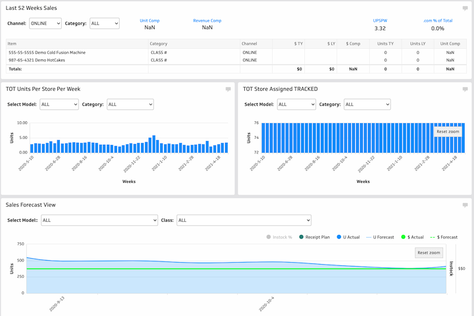
Task: Toggle $ Forecast legend series
Action: (x=444, y=237)
